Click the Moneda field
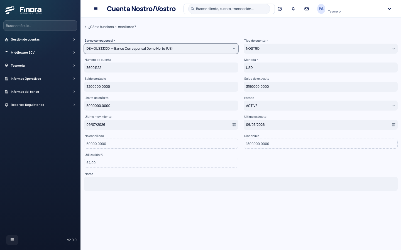Viewport: 401px width, 250px height. coord(321,68)
